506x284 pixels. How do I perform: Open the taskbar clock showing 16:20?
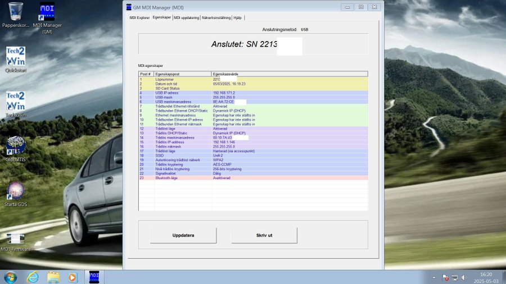tap(486, 278)
